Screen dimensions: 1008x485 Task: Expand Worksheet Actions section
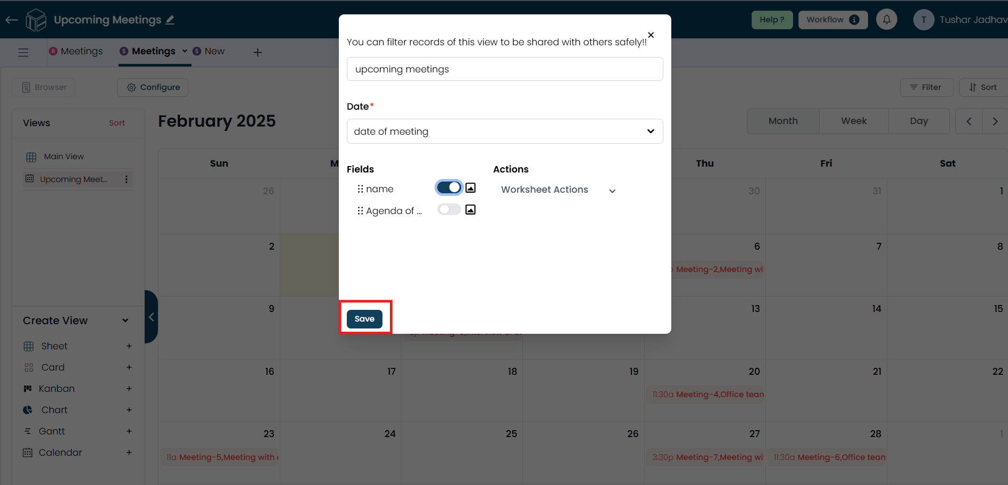[612, 191]
